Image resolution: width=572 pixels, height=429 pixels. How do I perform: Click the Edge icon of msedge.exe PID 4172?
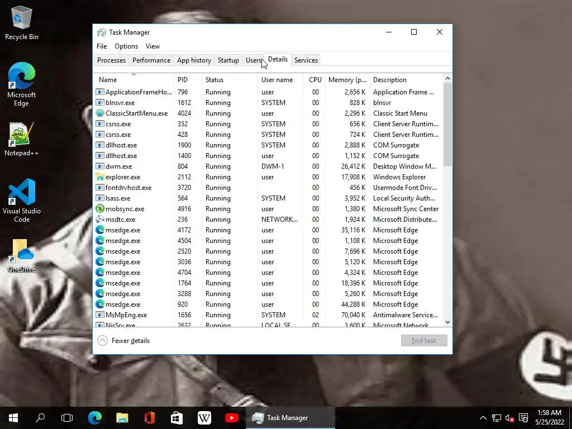(99, 230)
